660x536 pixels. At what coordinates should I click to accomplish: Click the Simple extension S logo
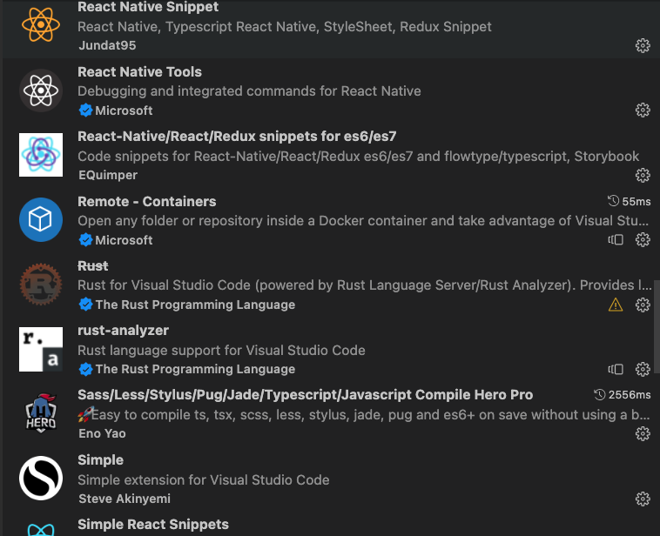click(x=41, y=479)
